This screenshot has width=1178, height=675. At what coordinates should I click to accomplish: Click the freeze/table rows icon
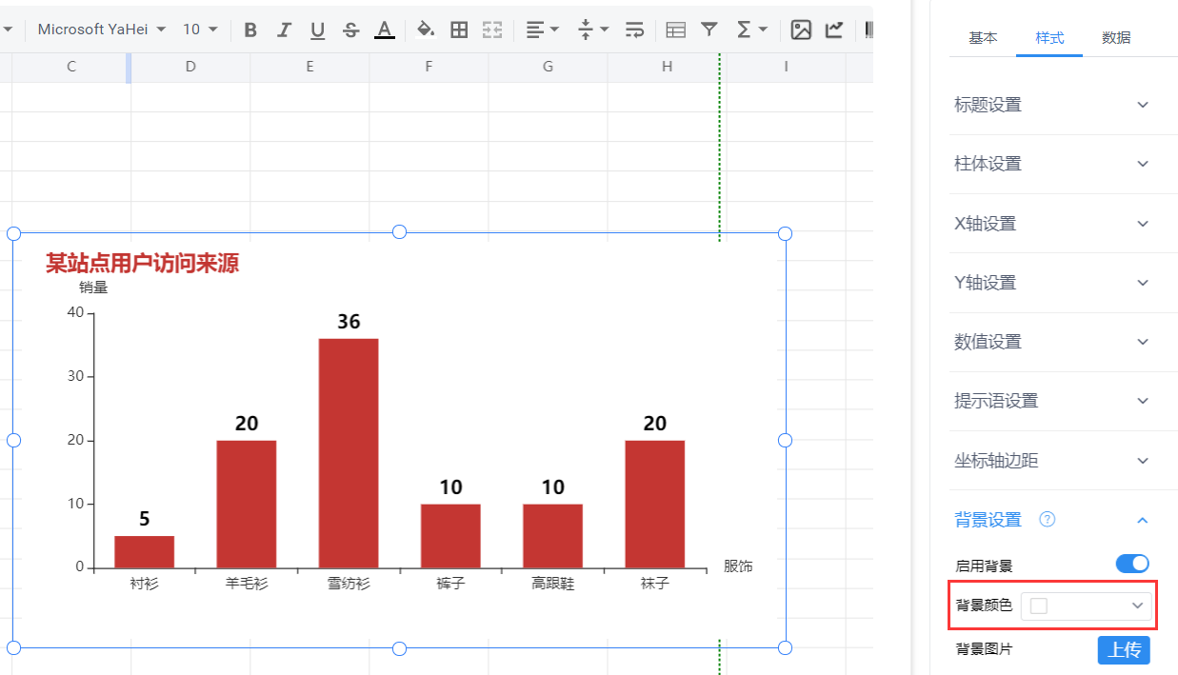tap(675, 30)
